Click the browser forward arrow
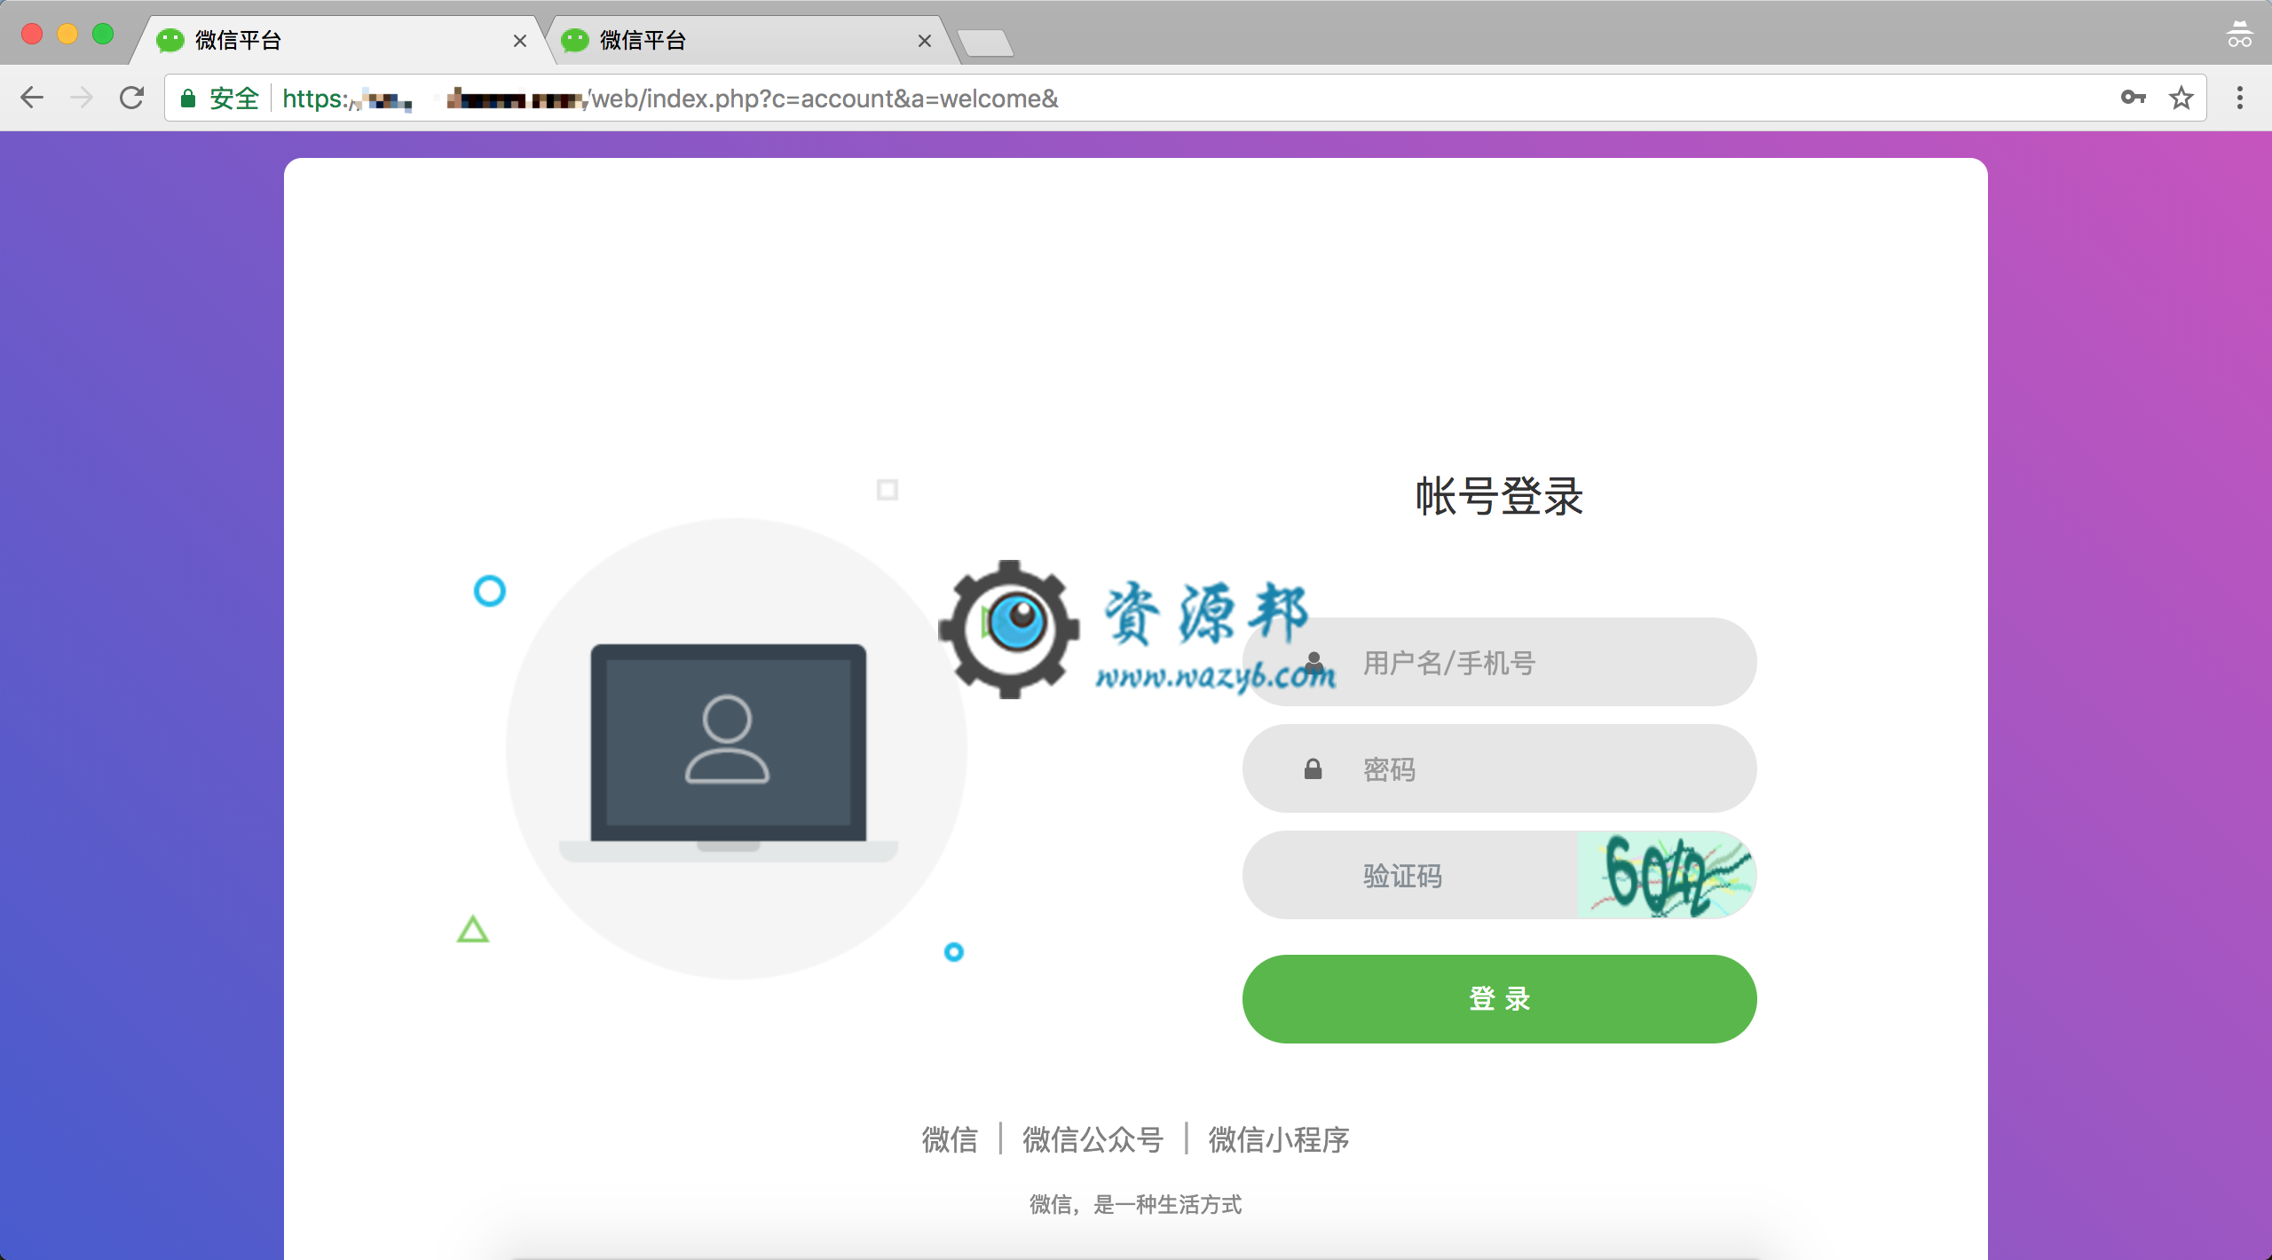The height and width of the screenshot is (1260, 2272). [82, 98]
